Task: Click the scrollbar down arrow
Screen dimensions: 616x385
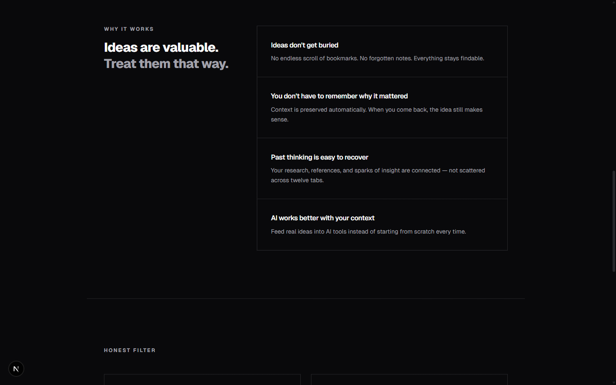Action: click(x=613, y=382)
